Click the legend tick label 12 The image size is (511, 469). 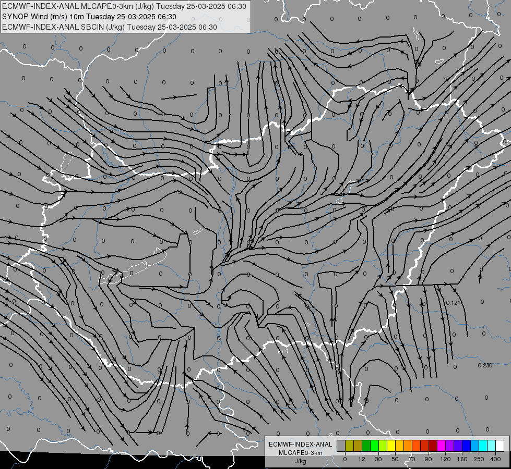pos(362,459)
